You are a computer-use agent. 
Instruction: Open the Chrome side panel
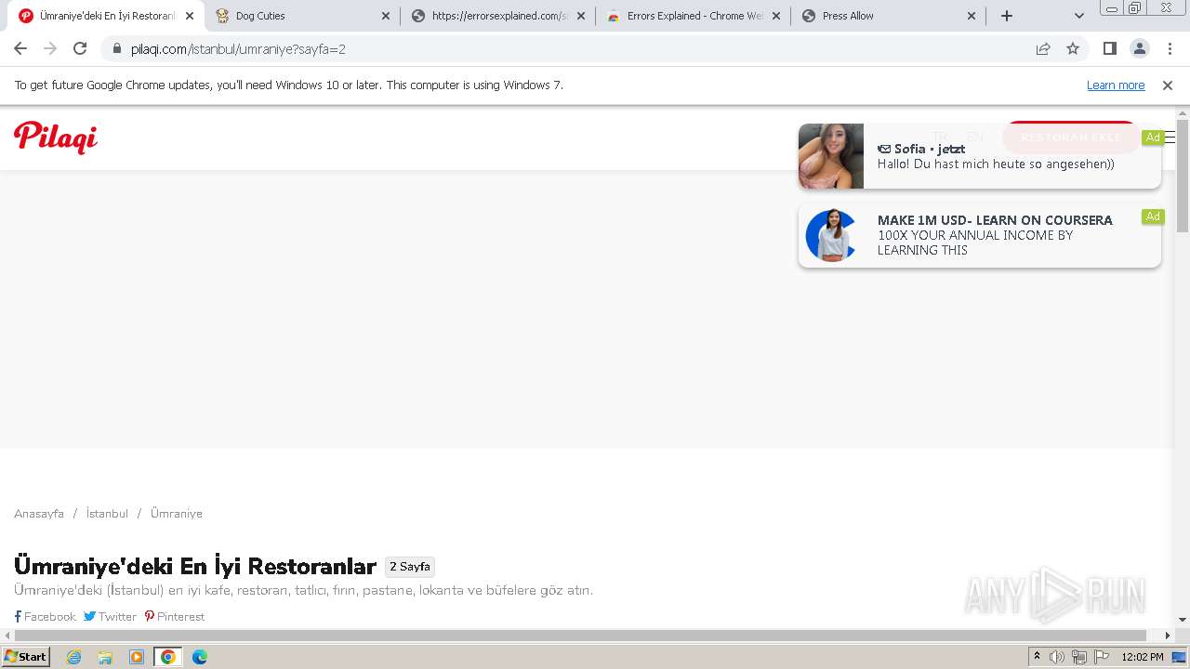tap(1110, 48)
